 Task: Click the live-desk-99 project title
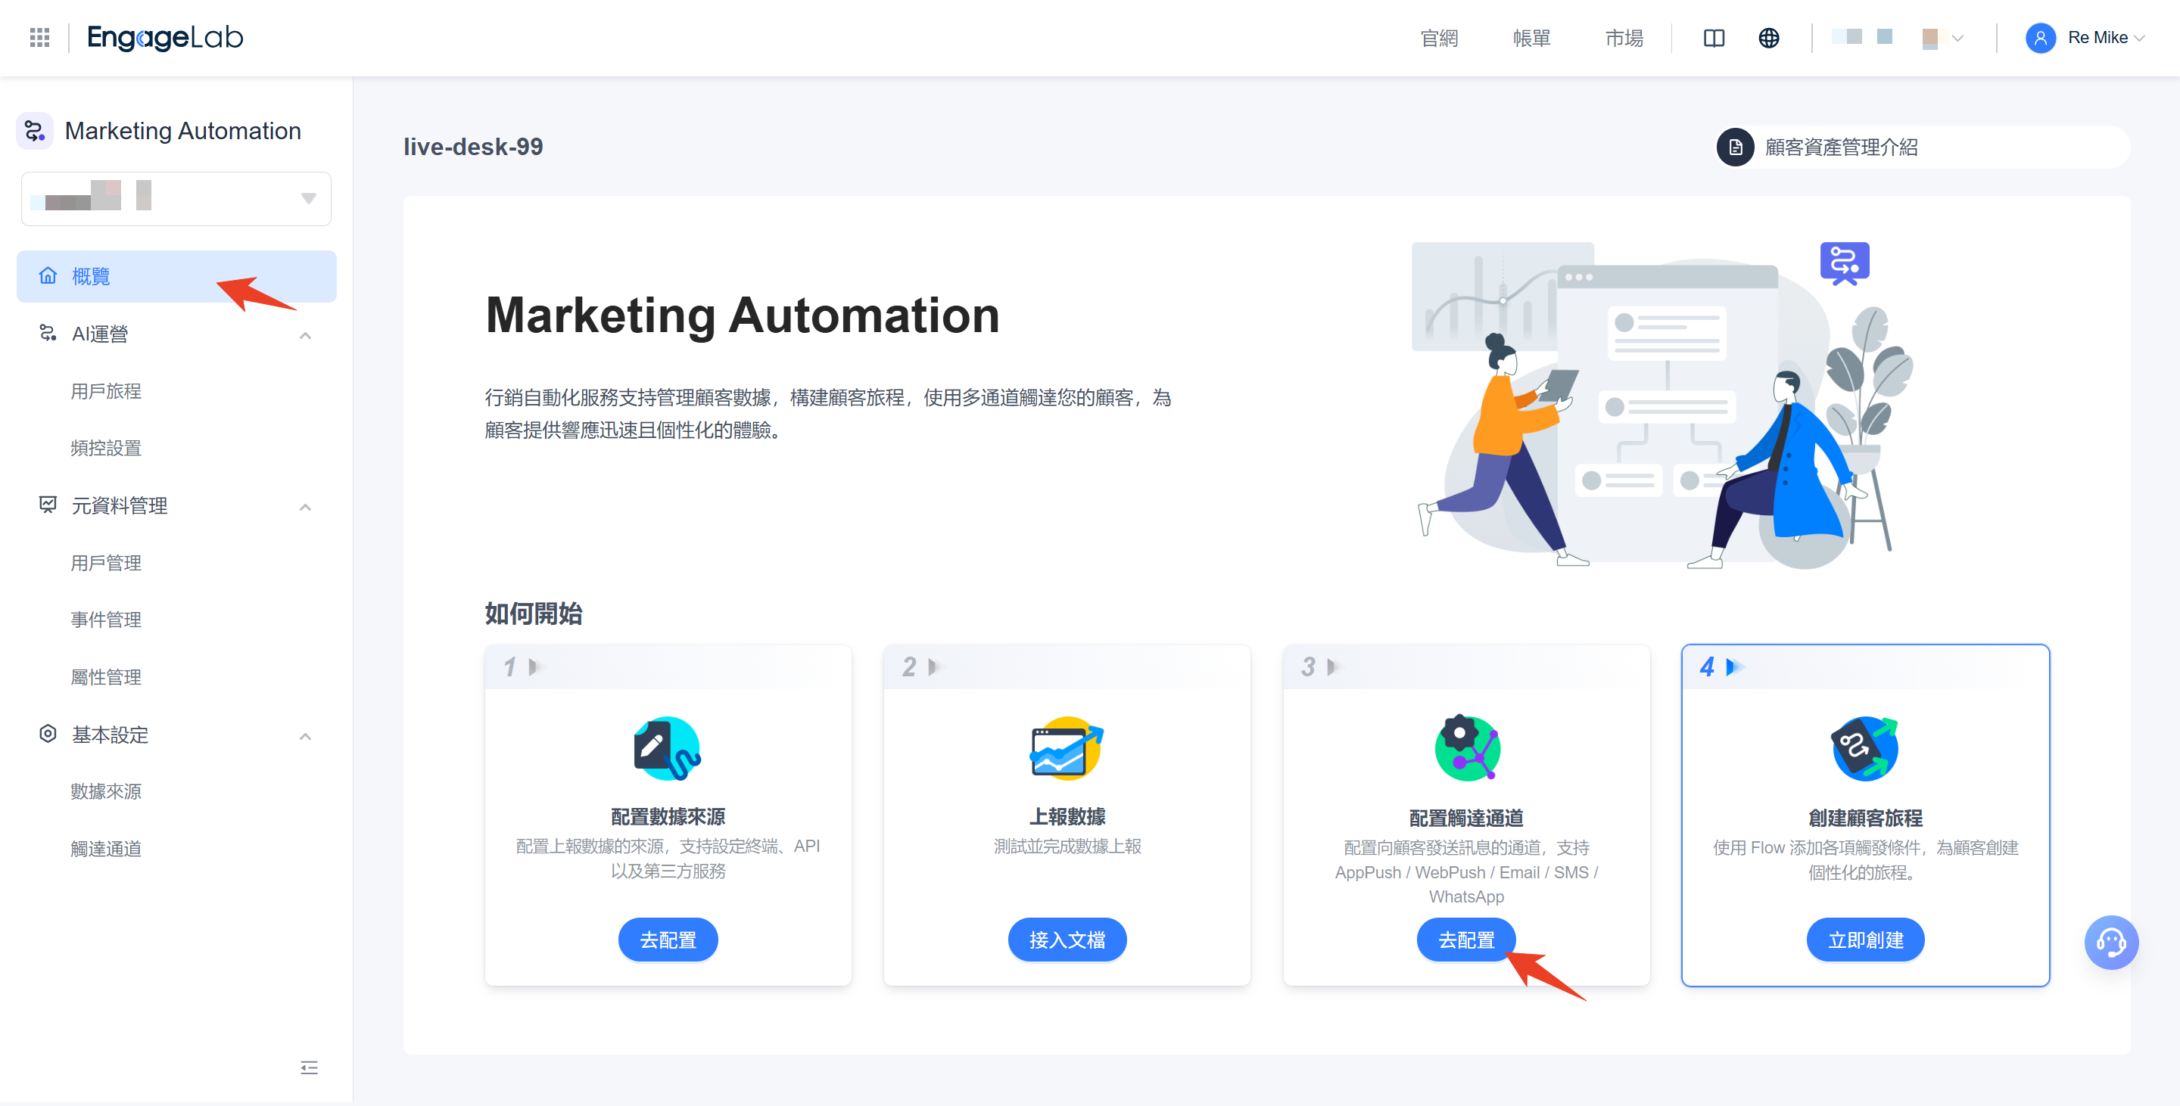pyautogui.click(x=473, y=146)
